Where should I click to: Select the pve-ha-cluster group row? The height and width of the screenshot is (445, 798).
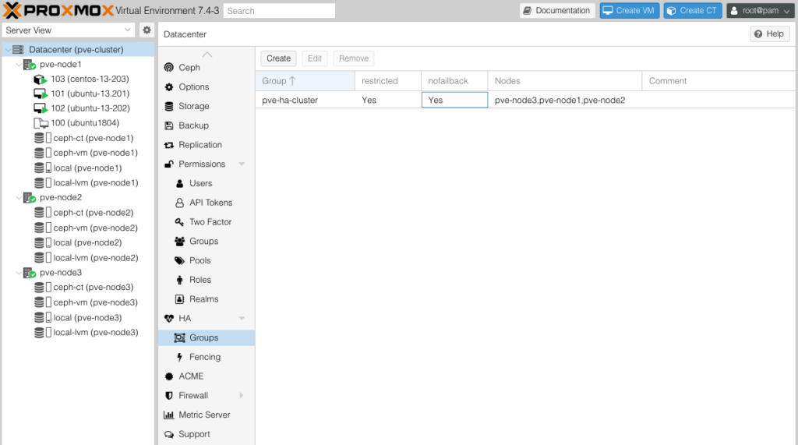[x=525, y=101]
